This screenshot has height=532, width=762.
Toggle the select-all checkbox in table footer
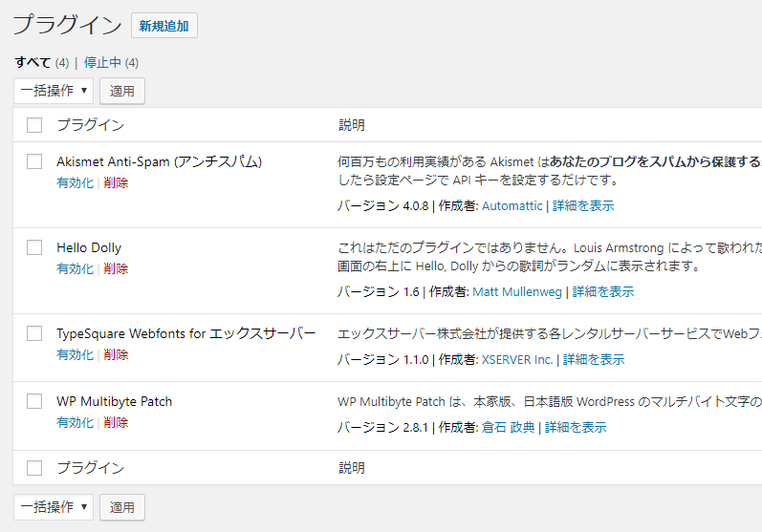(35, 468)
